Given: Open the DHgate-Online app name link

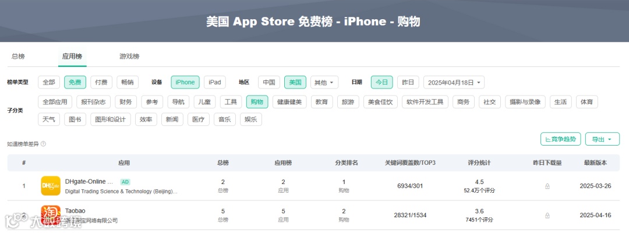Looking at the screenshot, I should [89, 182].
